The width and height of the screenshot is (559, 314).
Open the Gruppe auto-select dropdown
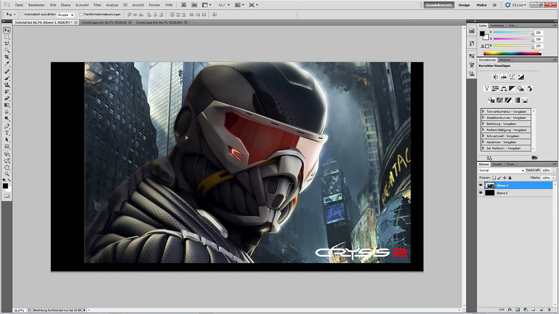(x=66, y=15)
